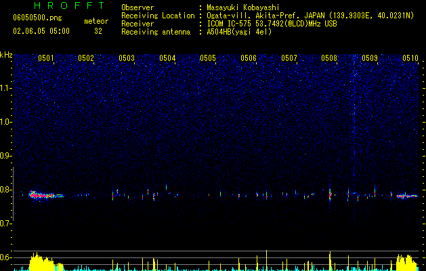The width and height of the screenshot is (426, 271).
Task: Click the date stamp 02.06.05 05:00
Action: point(41,31)
